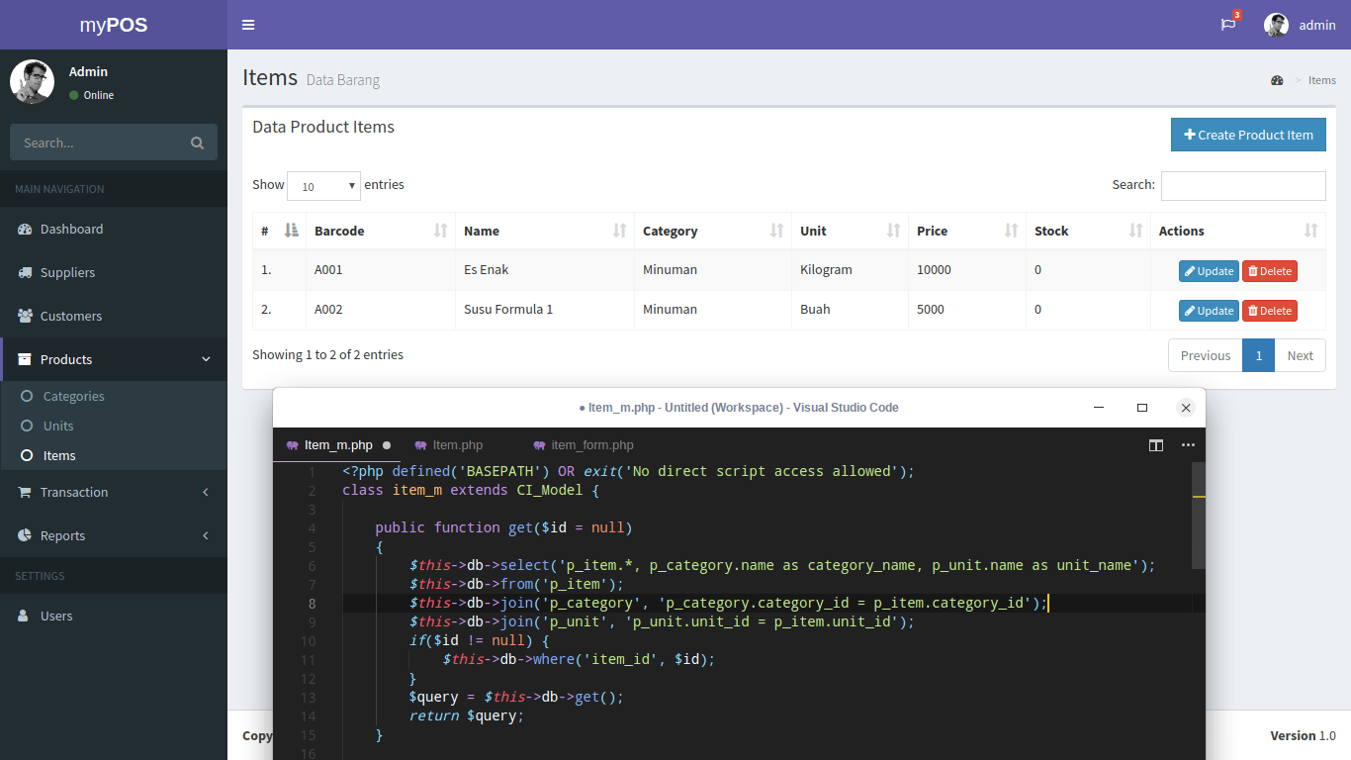Split the editor in Visual Studio Code
Viewport: 1351px width, 760px height.
(x=1155, y=445)
